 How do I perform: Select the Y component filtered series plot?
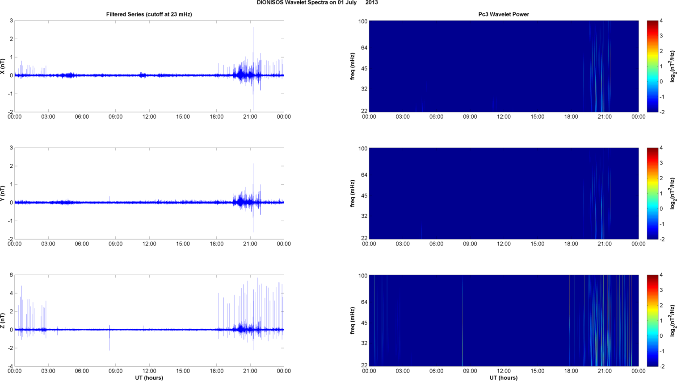149,194
